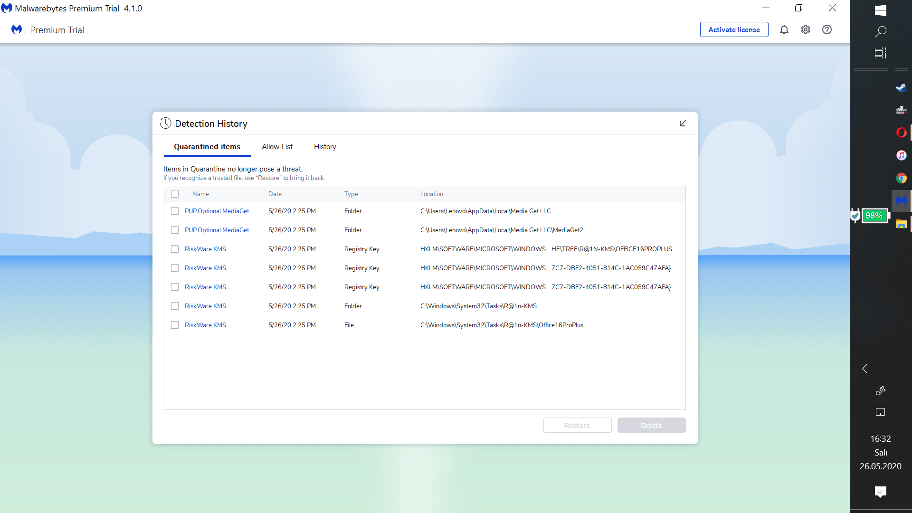
Task: Expand the taskbar hidden icons chevron
Action: pos(864,369)
